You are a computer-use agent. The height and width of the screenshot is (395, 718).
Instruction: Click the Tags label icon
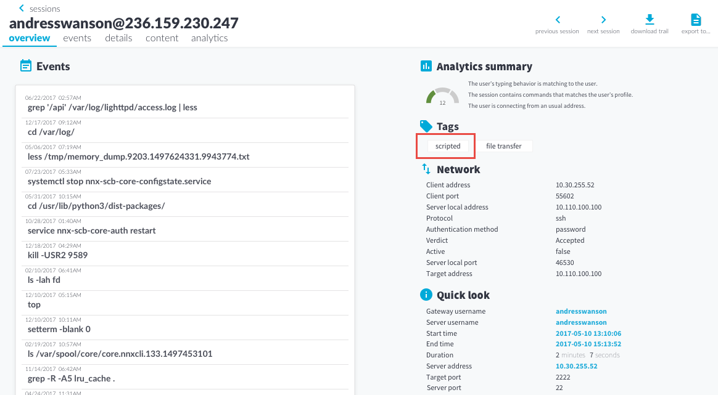(x=426, y=126)
